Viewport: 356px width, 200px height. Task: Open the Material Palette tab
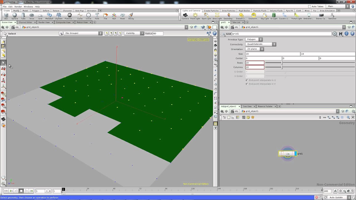265,106
